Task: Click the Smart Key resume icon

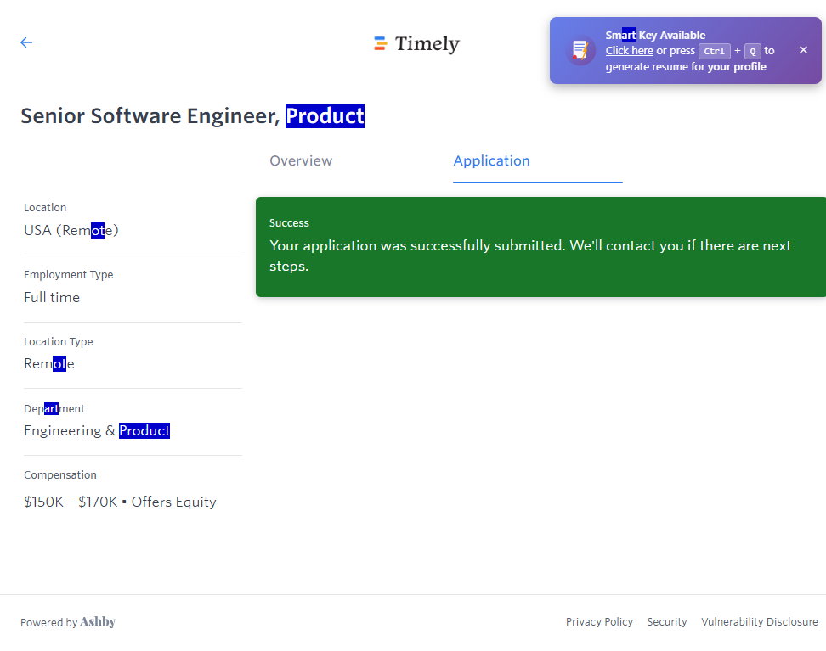Action: (x=580, y=50)
